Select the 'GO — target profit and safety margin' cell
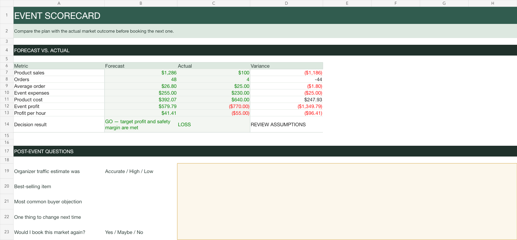 [141, 125]
